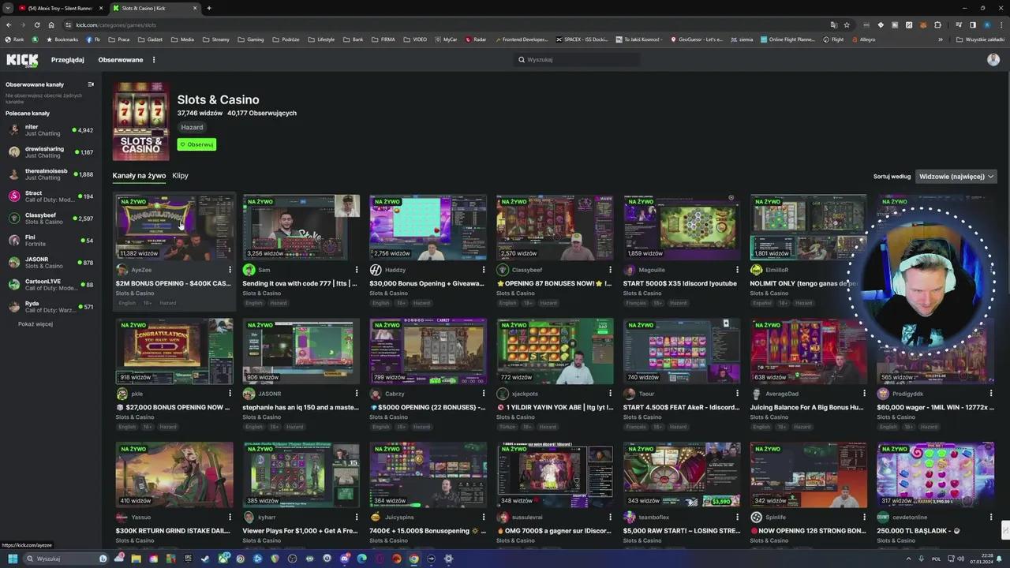Open the Podróże bookmarks folder

[285, 39]
